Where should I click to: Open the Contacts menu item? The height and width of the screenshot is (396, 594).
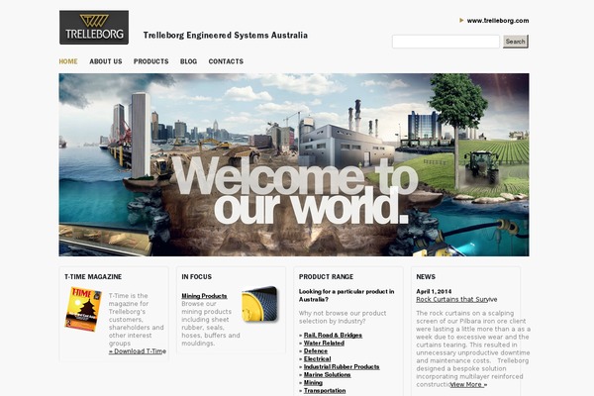[x=226, y=61]
